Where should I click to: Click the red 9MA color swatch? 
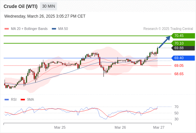point(23,100)
